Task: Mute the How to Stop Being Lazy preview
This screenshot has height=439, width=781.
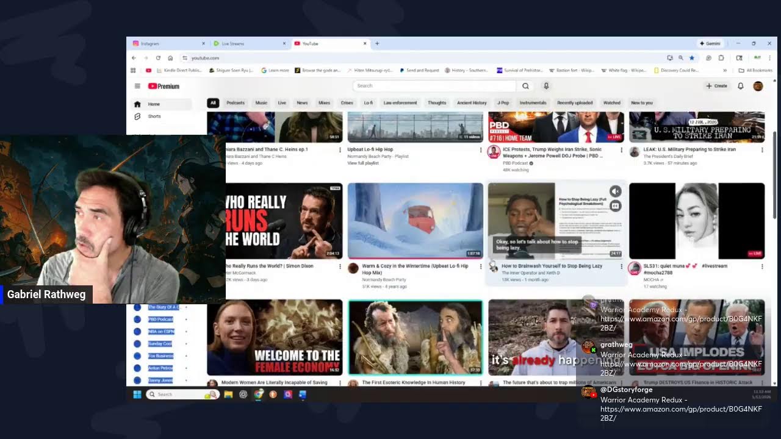Action: [615, 191]
